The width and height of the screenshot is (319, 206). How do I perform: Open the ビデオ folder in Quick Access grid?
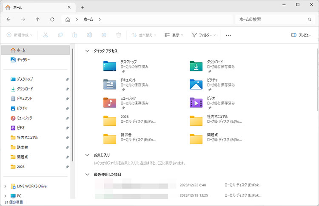click(x=196, y=102)
